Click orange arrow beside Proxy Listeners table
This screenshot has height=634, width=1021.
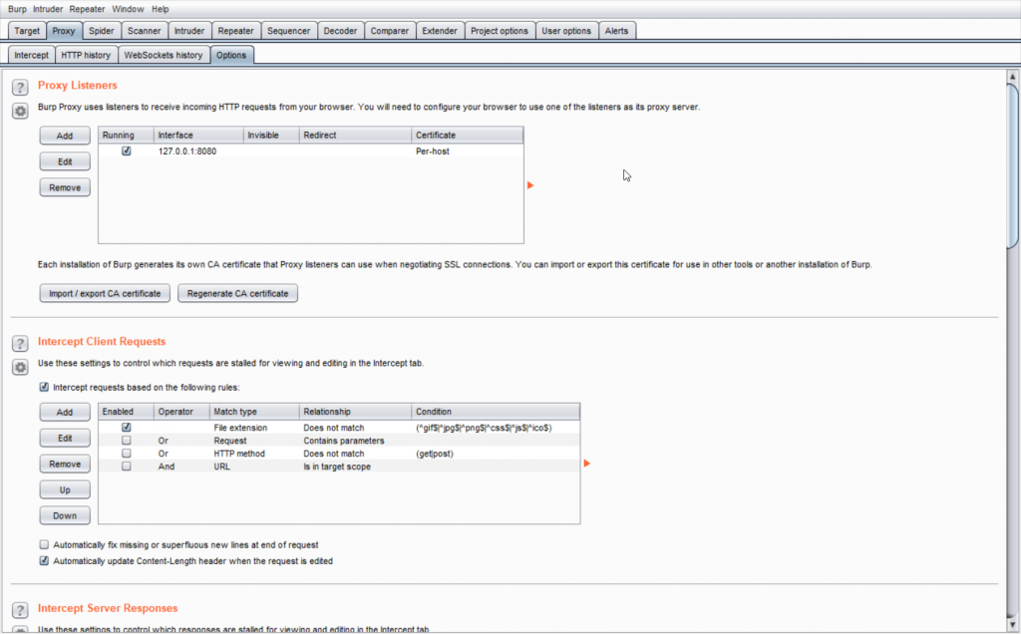pos(530,185)
